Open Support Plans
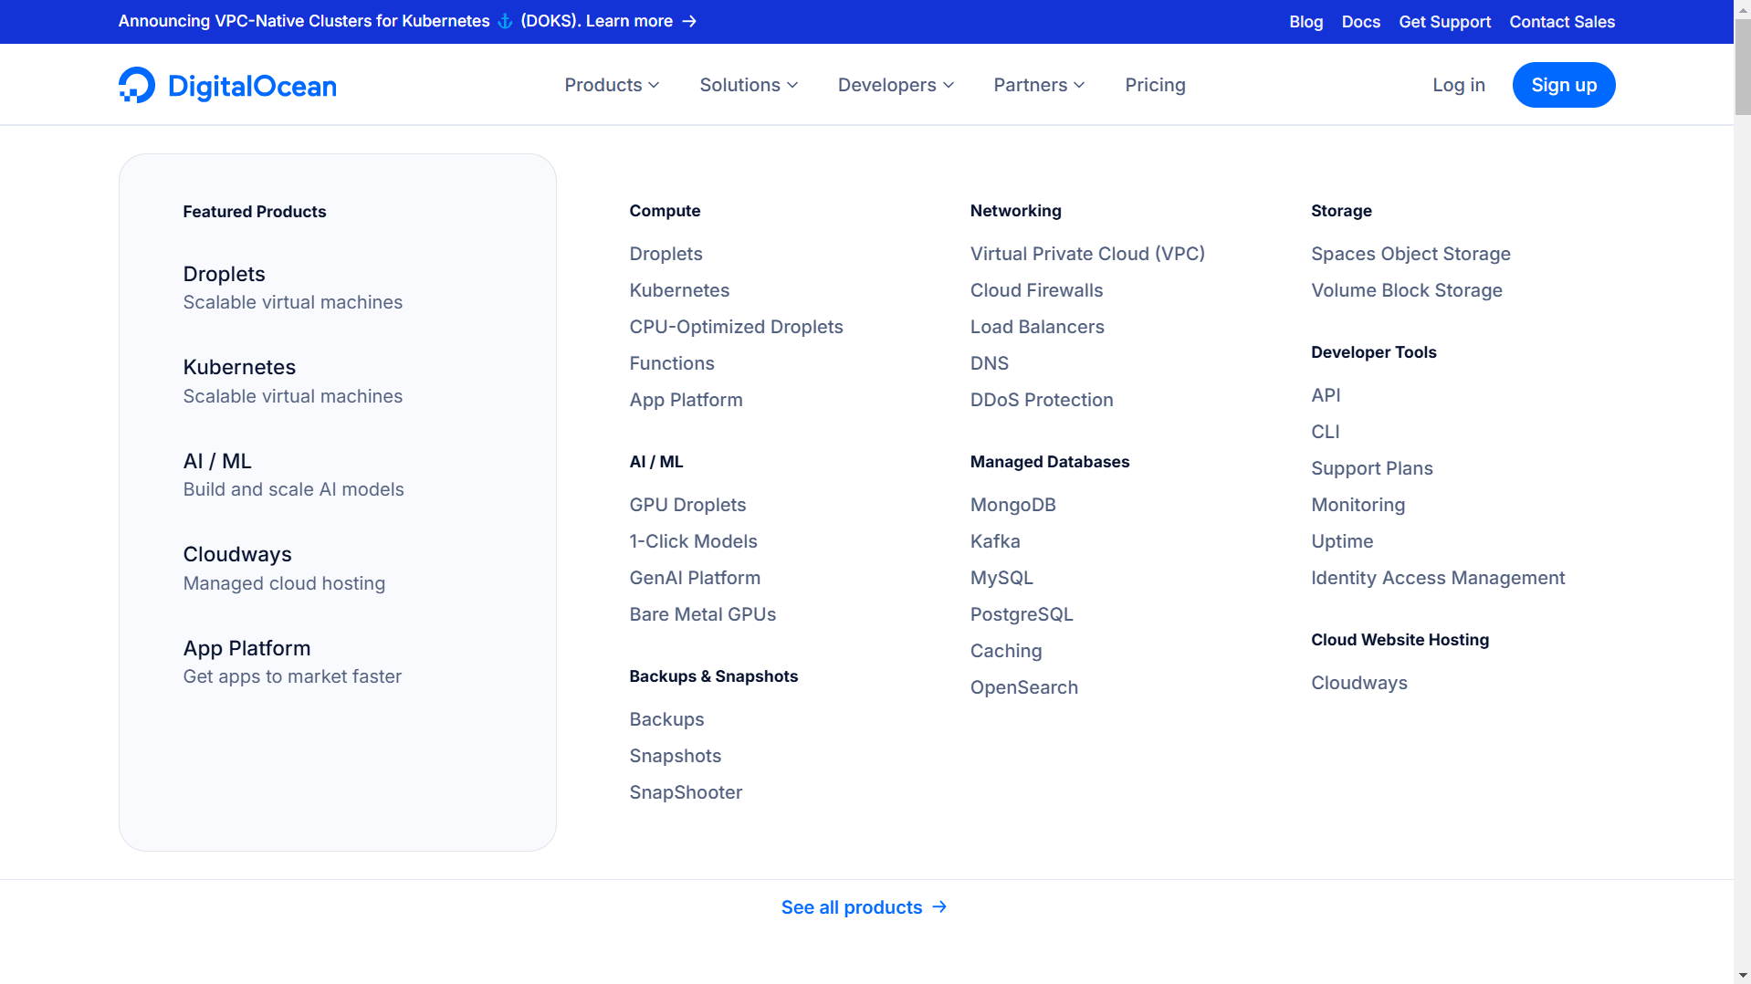This screenshot has height=984, width=1751. click(1372, 468)
